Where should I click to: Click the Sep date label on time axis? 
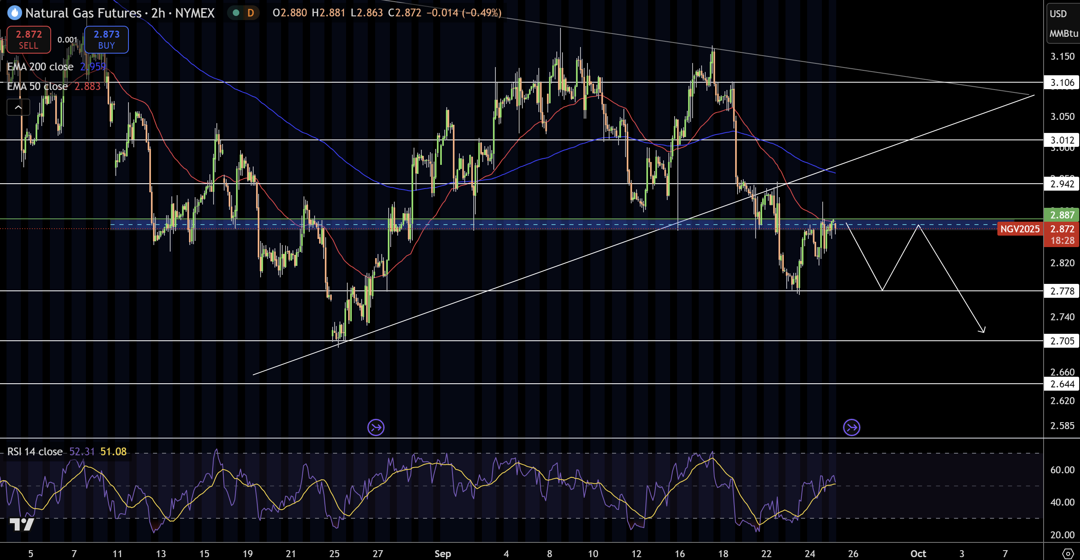tap(442, 553)
